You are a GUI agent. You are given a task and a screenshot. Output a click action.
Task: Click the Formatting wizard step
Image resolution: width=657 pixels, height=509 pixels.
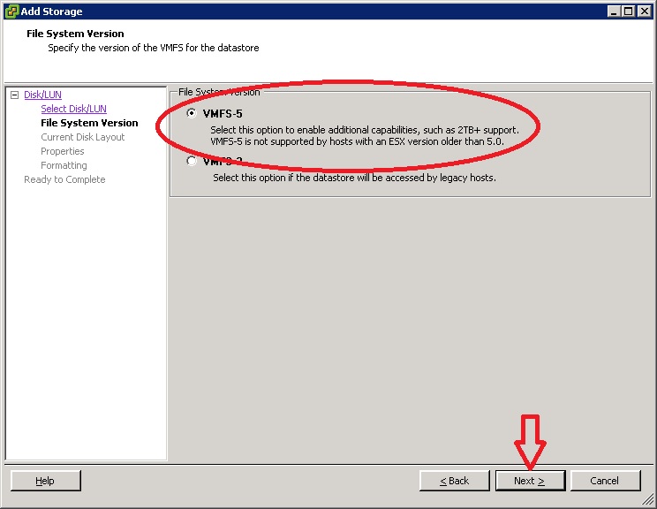point(64,165)
